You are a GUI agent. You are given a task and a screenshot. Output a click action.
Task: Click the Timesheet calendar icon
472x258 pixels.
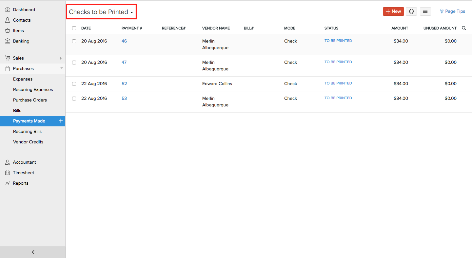[8, 173]
